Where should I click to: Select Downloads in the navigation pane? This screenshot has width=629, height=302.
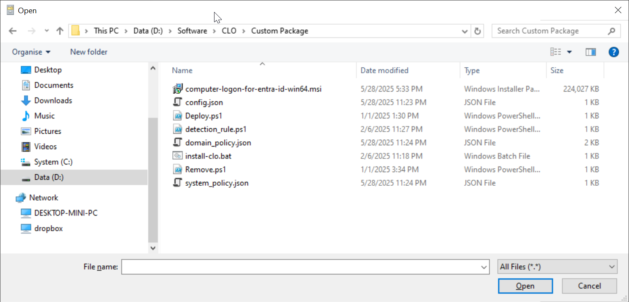[53, 101]
